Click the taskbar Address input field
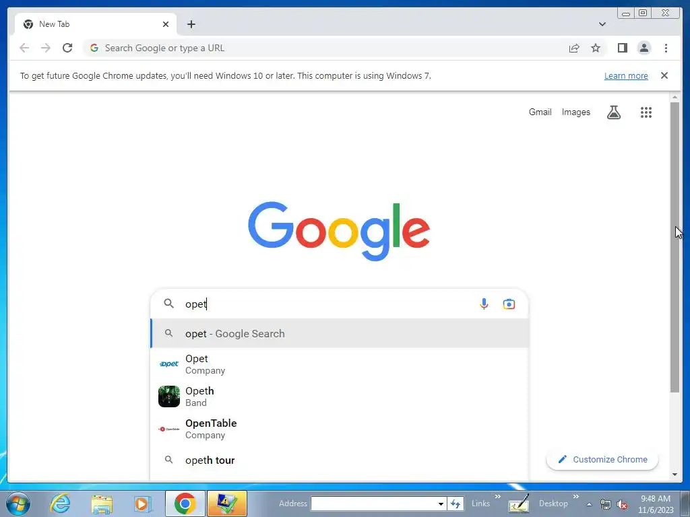This screenshot has width=690, height=517. pos(373,504)
